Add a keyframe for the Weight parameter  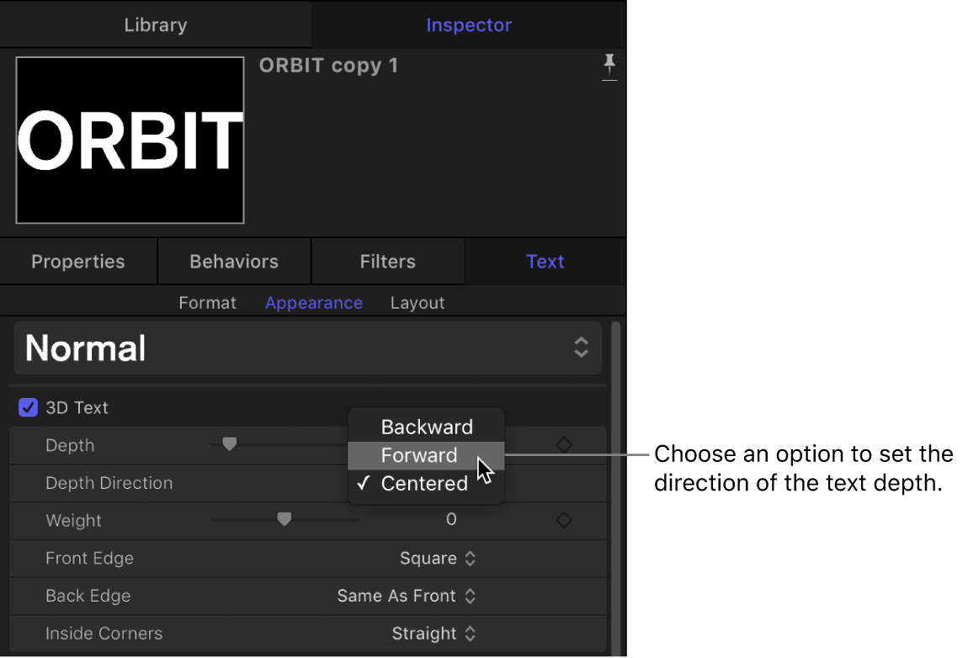point(564,519)
